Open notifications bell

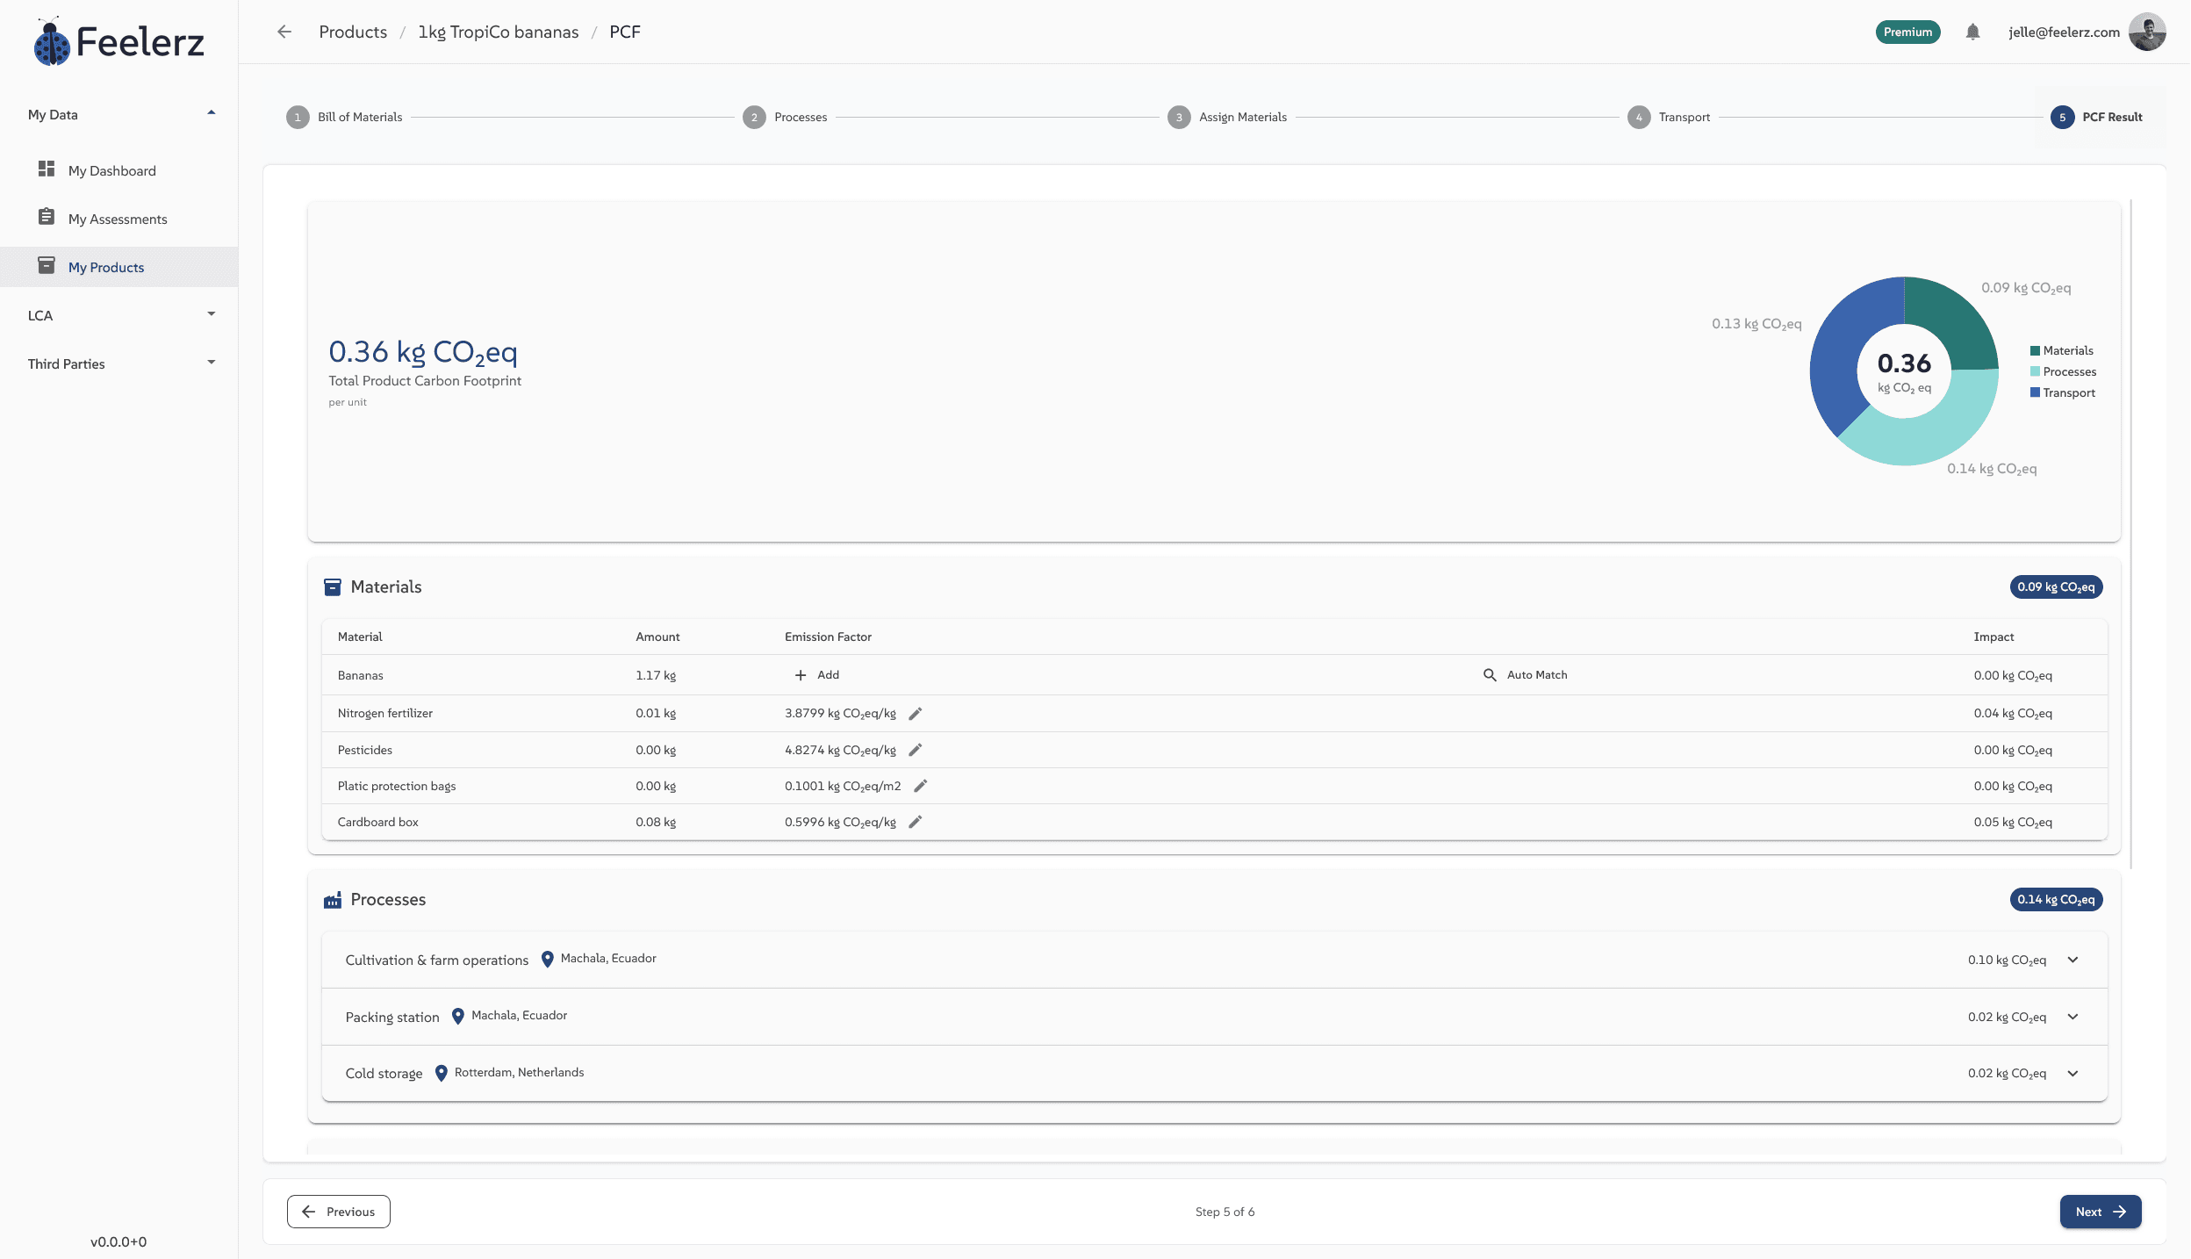(1972, 32)
